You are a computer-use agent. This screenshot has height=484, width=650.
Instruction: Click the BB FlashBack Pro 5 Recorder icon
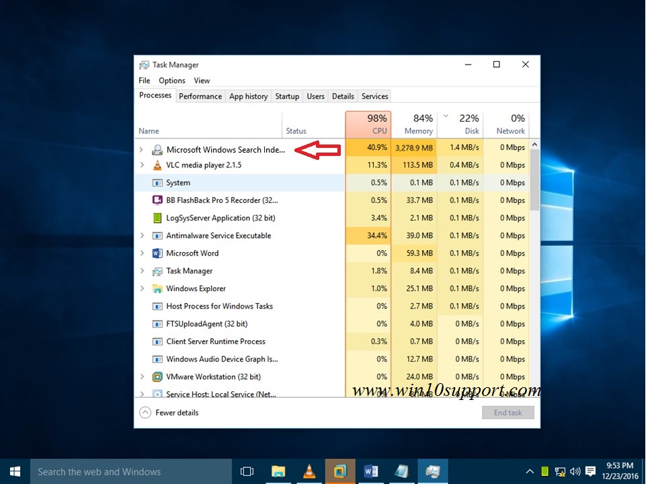[x=157, y=200]
